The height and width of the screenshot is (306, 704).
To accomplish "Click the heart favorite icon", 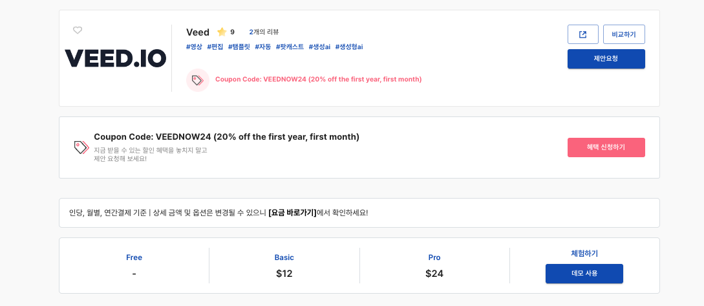I will [78, 30].
